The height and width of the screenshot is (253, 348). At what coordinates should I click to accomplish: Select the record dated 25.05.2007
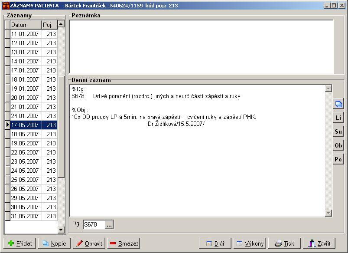34,180
